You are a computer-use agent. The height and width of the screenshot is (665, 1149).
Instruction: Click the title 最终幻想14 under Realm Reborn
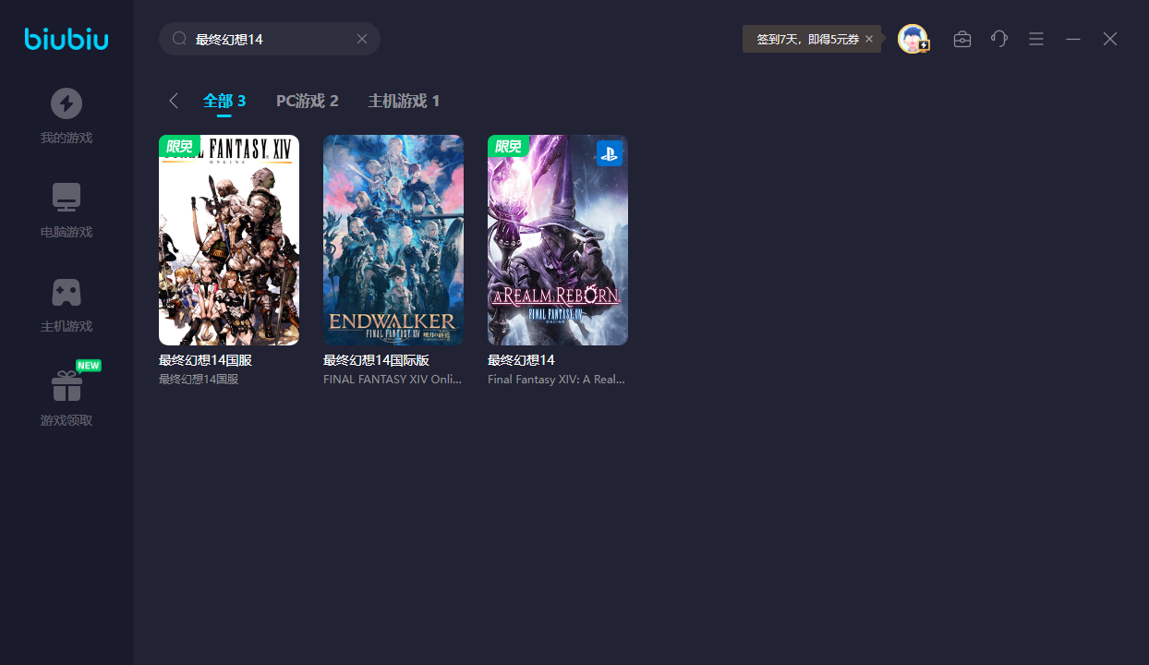tap(521, 360)
